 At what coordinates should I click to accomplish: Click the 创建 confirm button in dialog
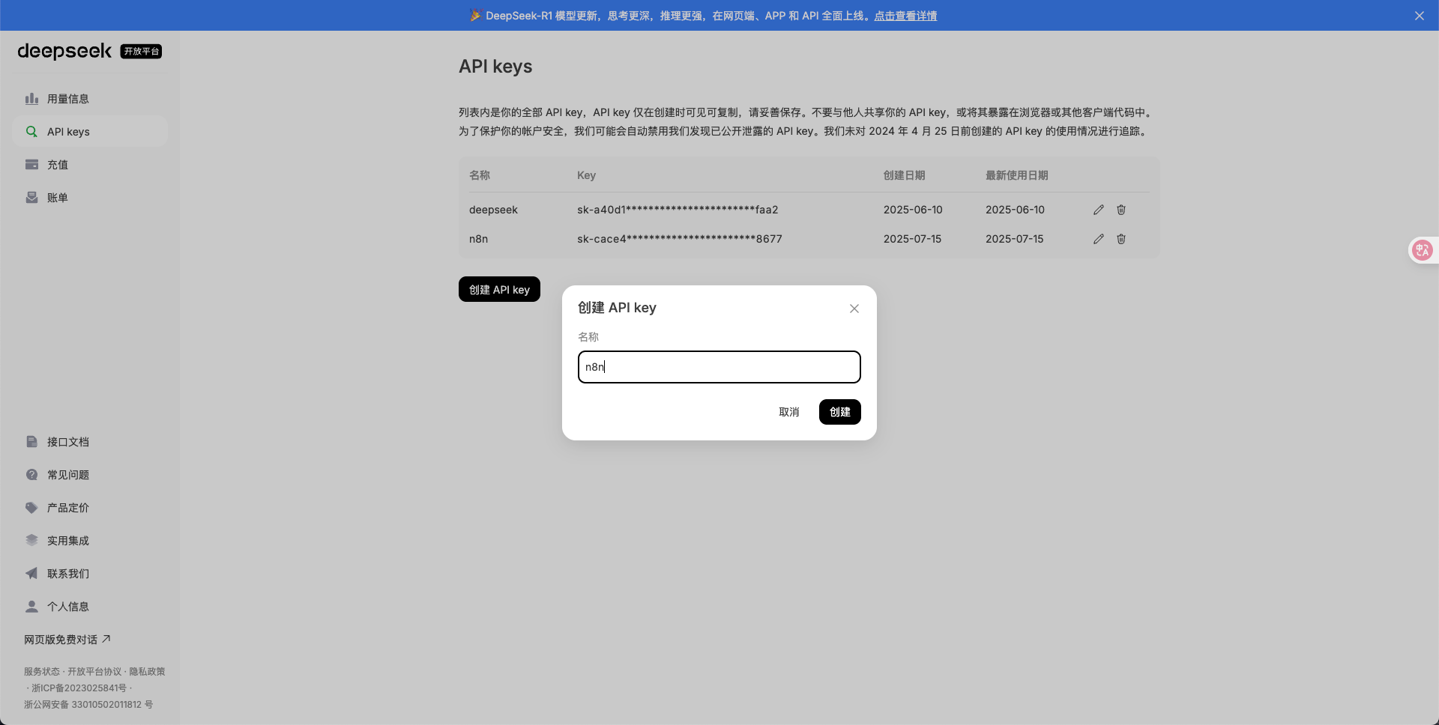point(839,412)
